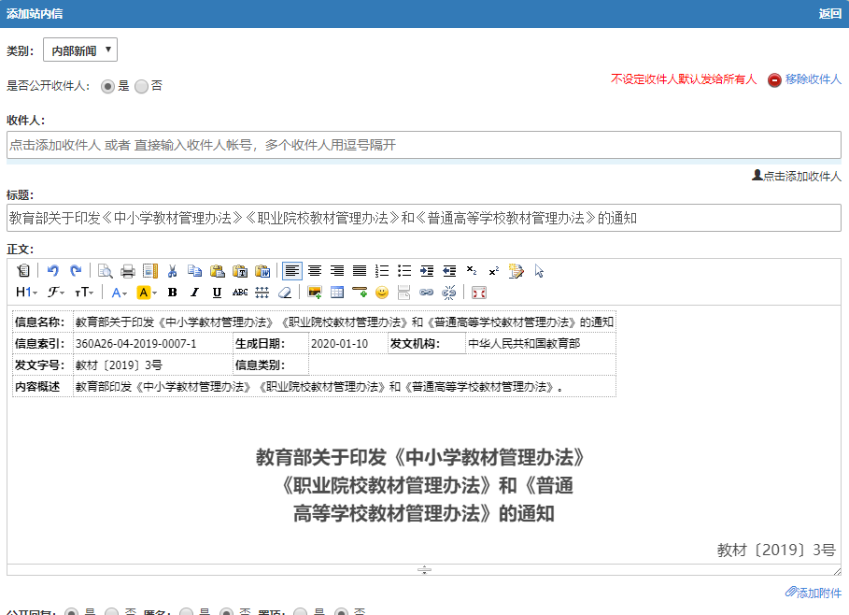Apply bold formatting to the text

coord(171,293)
